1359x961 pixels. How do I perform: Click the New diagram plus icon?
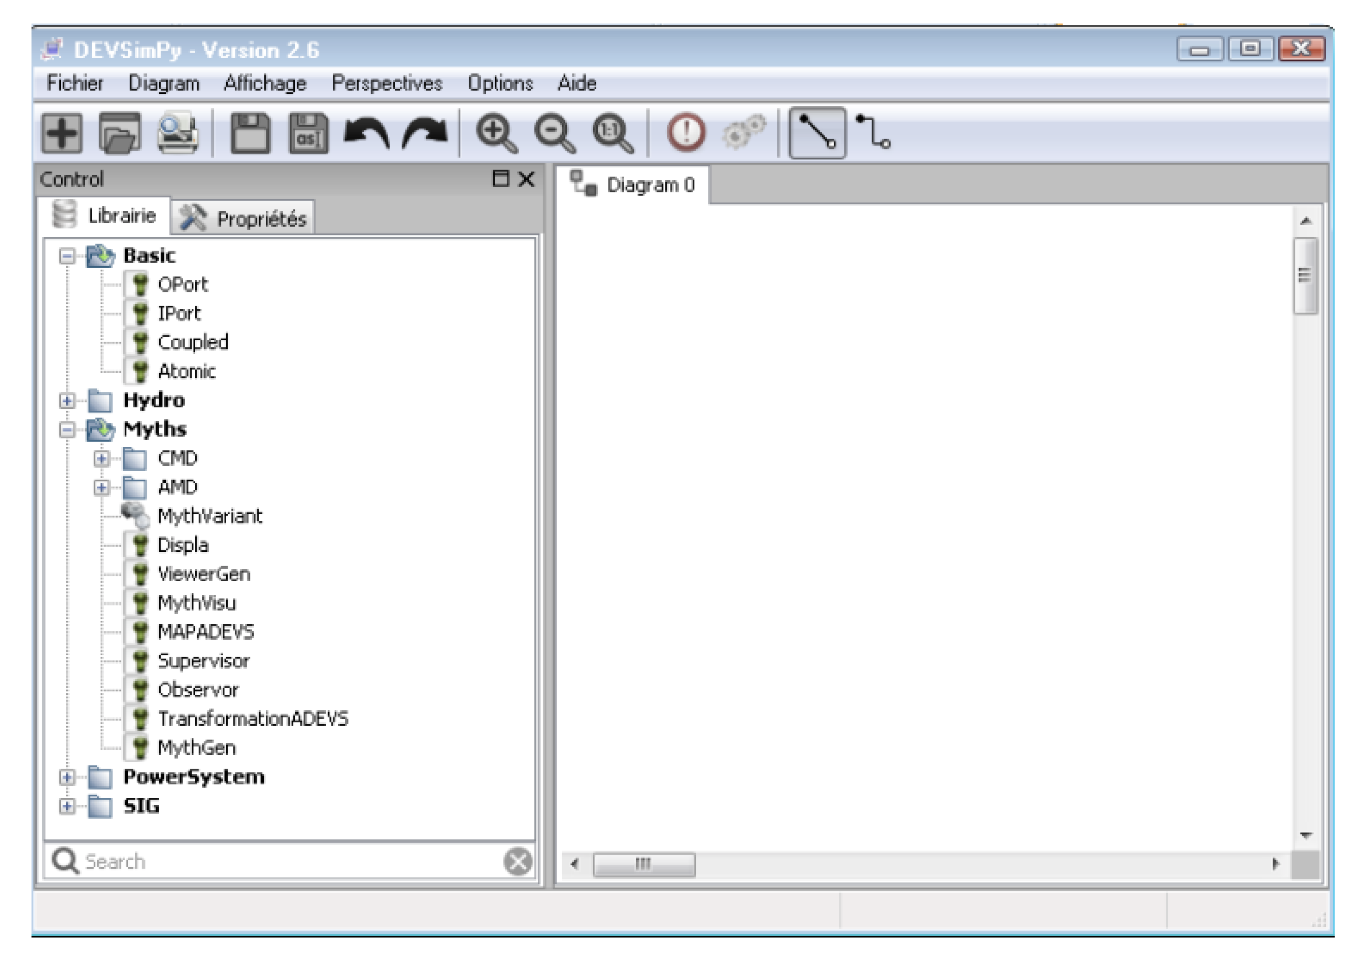(x=62, y=133)
